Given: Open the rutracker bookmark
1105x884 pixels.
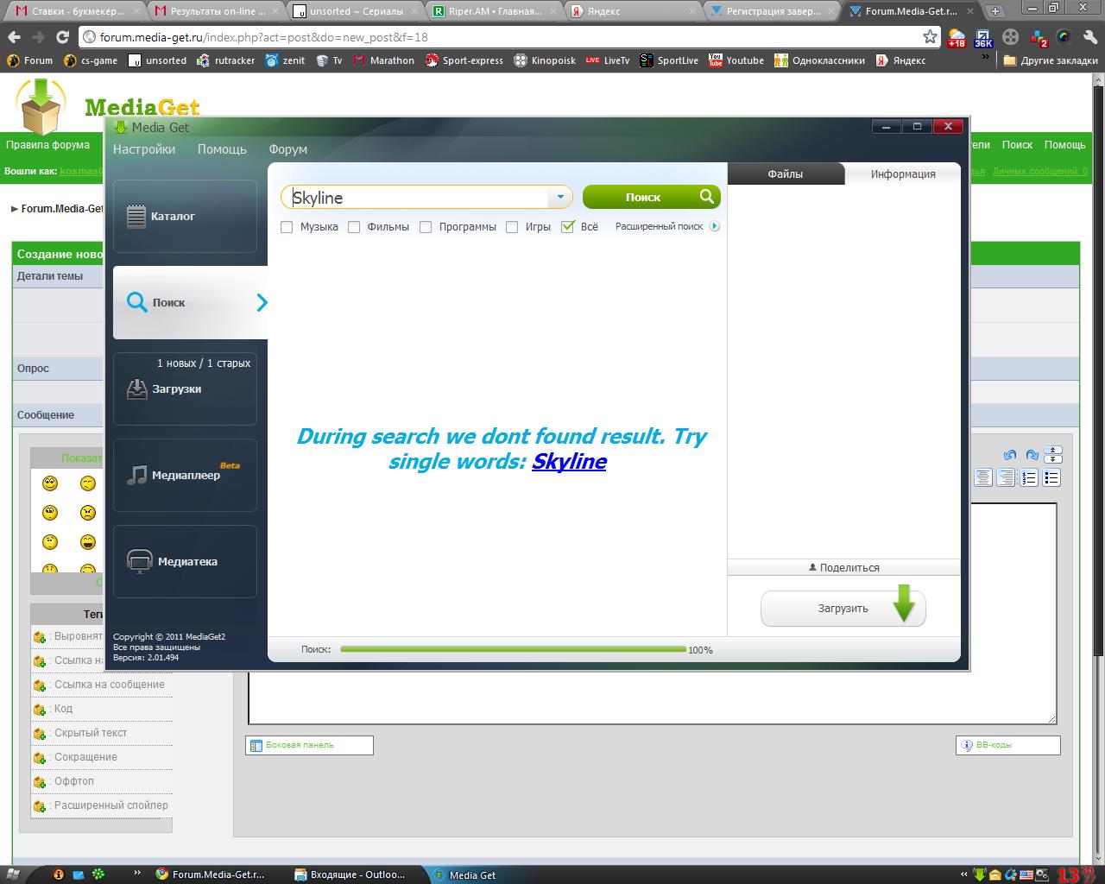Looking at the screenshot, I should click(x=225, y=60).
